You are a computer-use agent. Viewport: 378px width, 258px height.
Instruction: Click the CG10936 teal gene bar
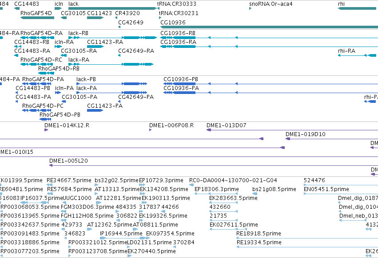[x=269, y=27]
